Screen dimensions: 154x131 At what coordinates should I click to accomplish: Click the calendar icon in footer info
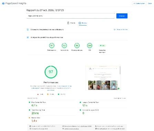point(30,126)
